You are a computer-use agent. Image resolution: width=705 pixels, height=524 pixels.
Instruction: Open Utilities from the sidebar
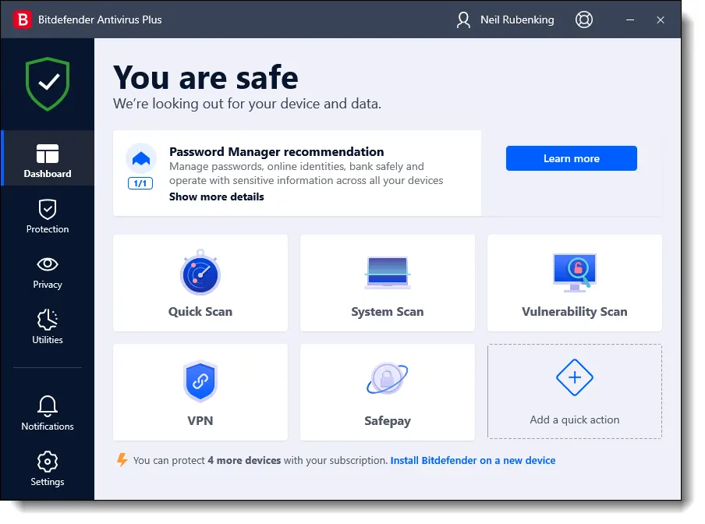(48, 326)
